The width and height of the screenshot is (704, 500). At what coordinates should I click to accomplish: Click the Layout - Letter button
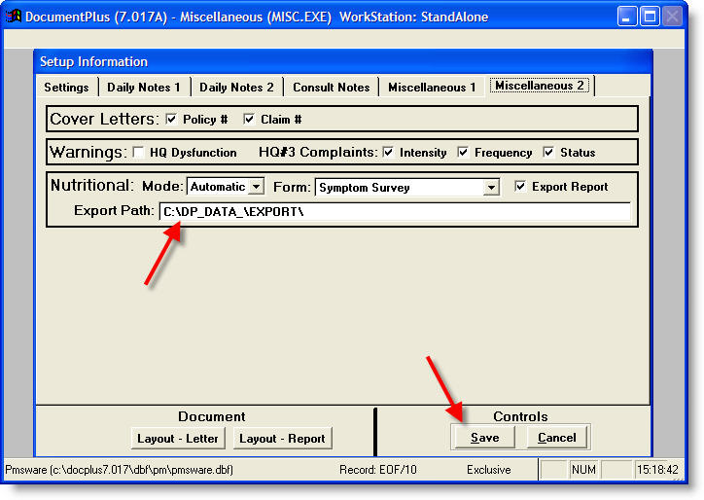(x=178, y=438)
